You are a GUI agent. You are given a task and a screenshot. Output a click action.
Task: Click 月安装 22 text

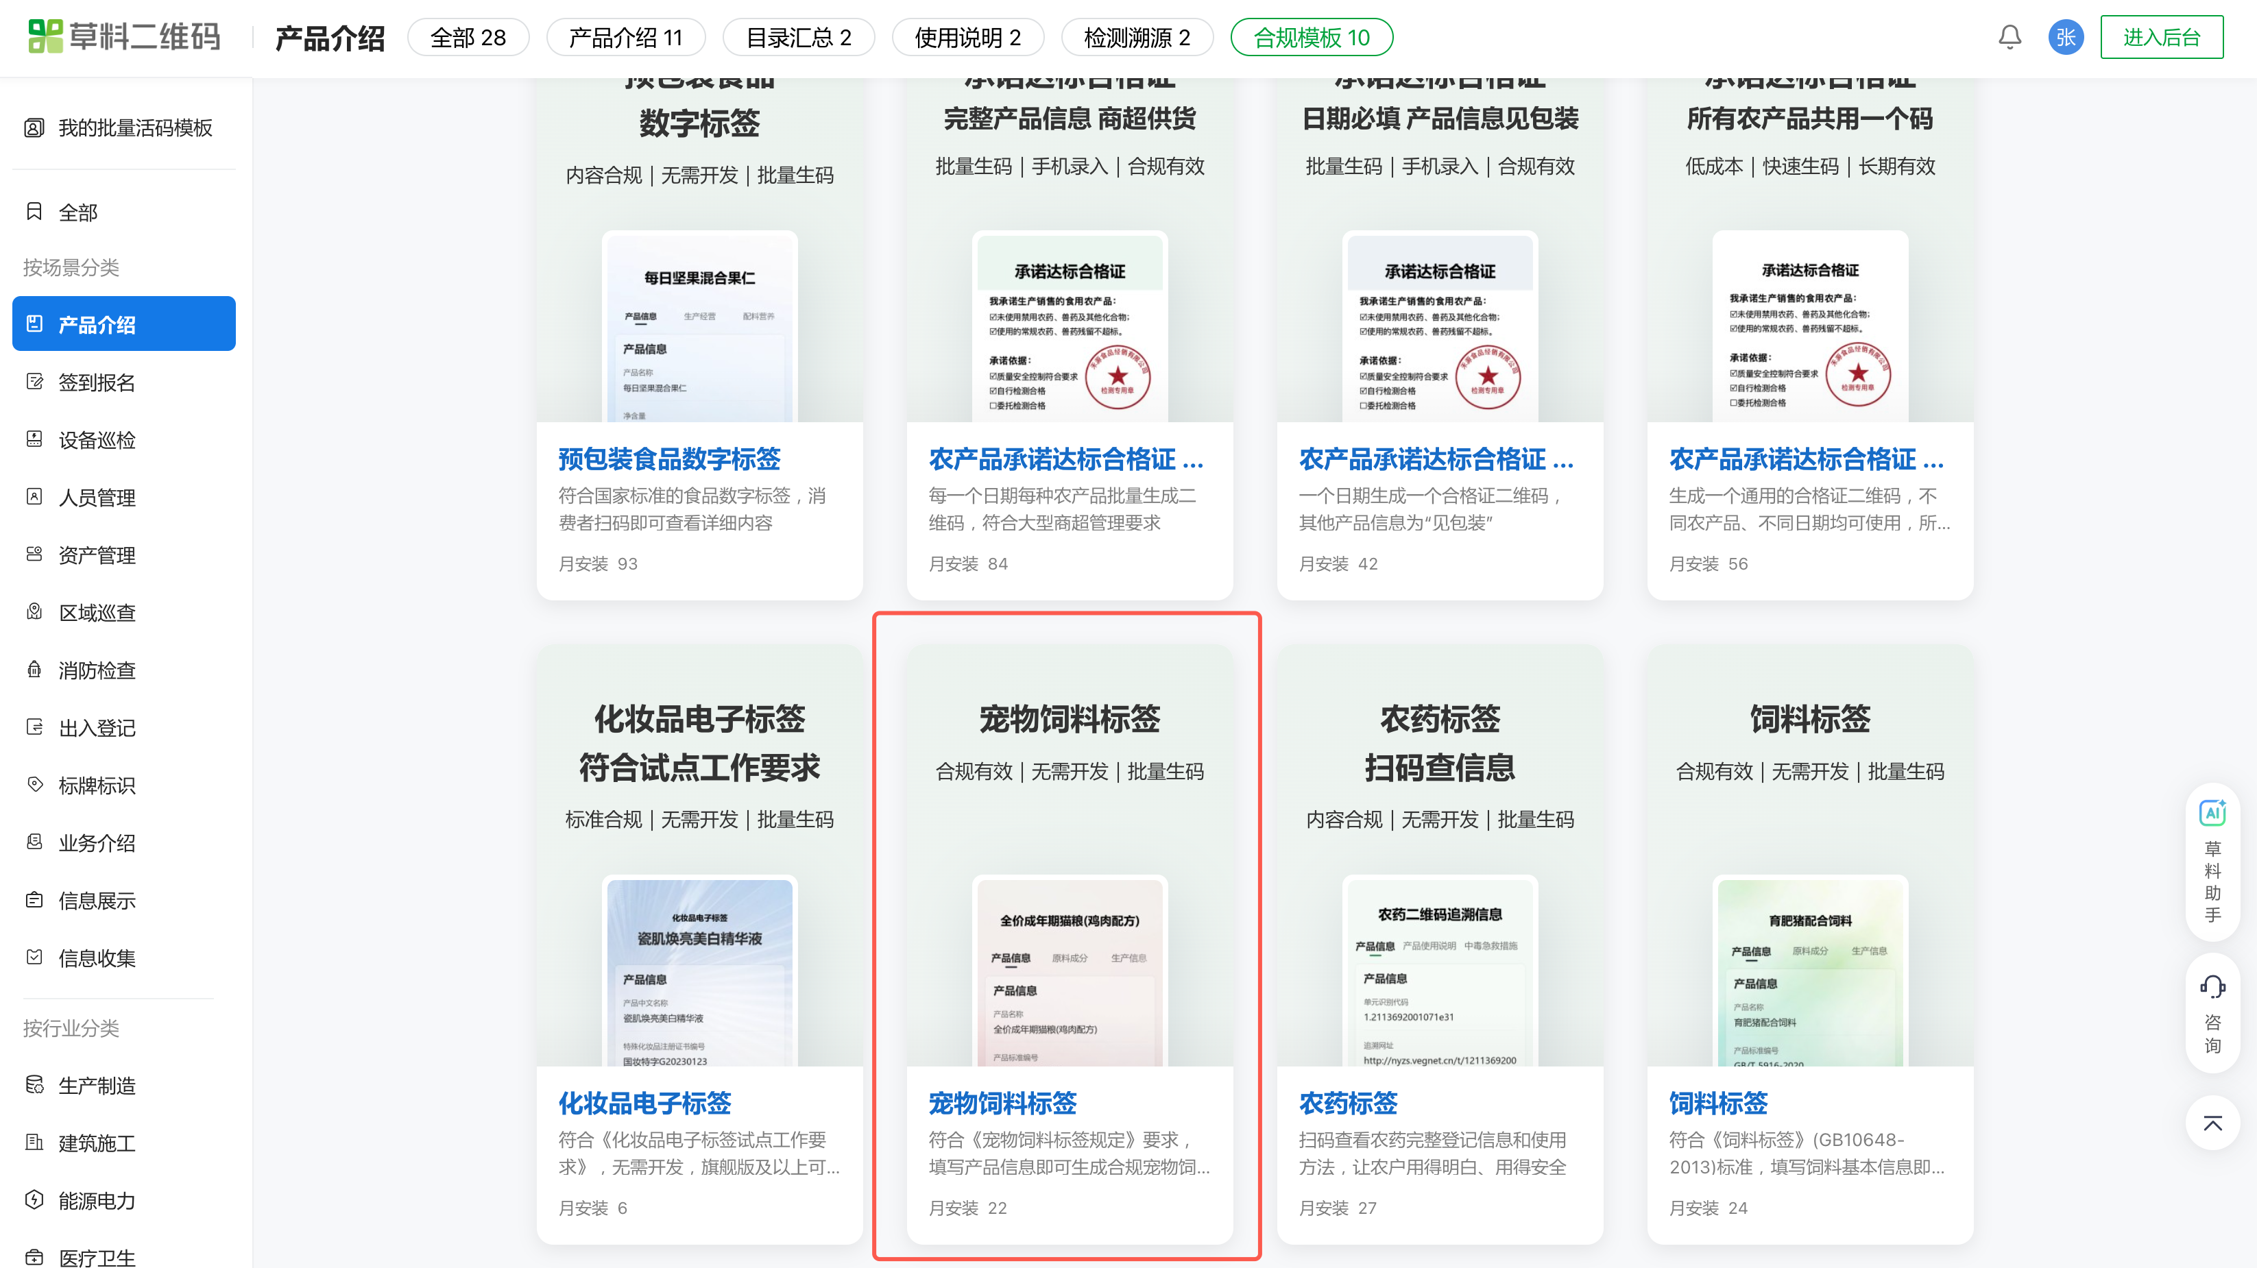click(x=967, y=1208)
